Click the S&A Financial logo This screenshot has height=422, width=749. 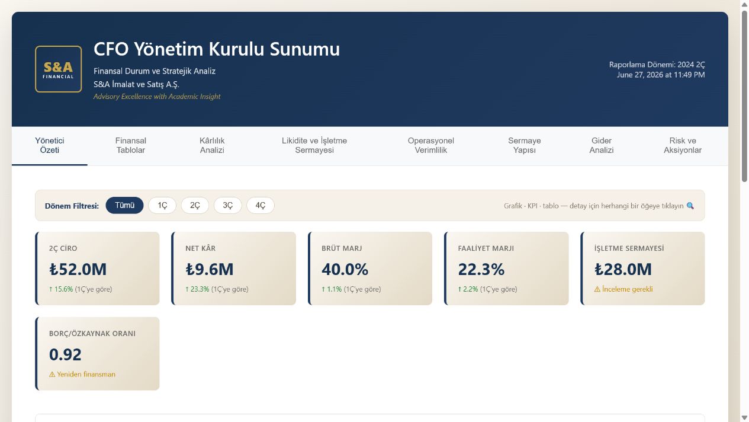(58, 69)
